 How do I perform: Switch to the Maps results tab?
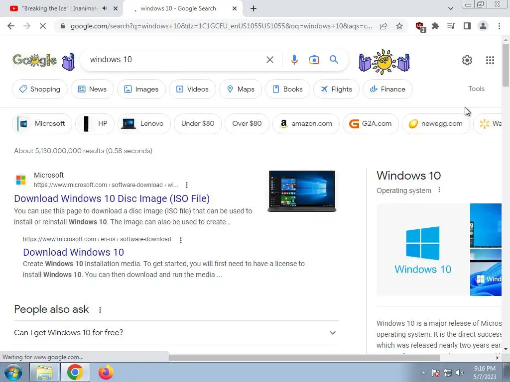tap(241, 89)
